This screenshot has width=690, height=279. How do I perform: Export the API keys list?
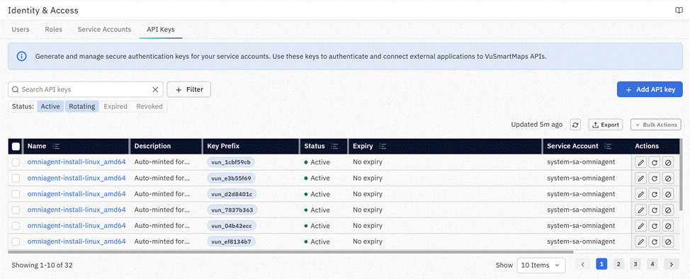tap(606, 125)
